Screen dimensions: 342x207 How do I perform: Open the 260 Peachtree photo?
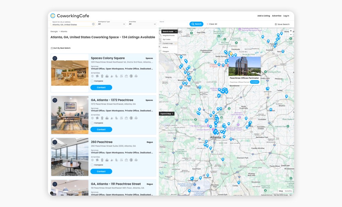[70, 157]
